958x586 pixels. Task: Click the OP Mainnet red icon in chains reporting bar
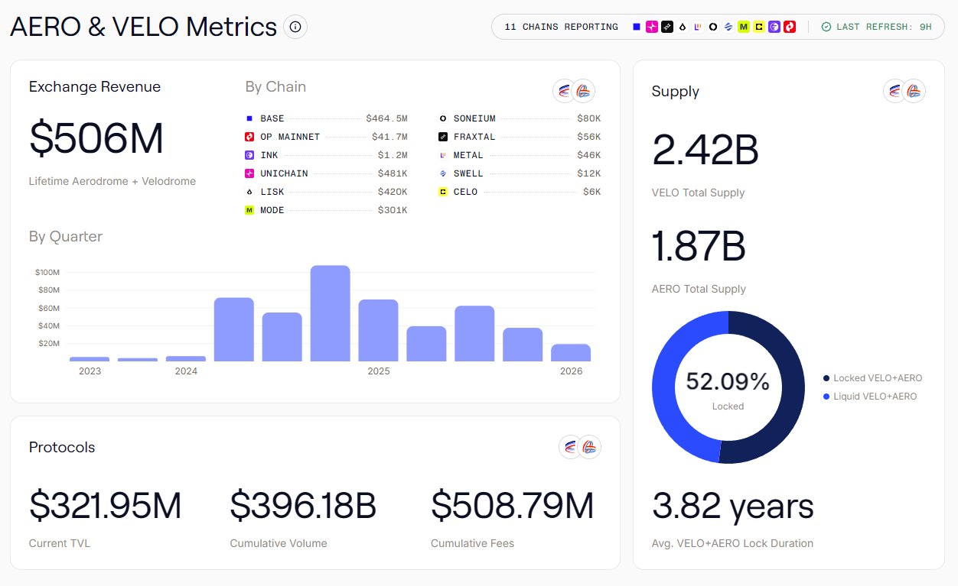coord(790,27)
